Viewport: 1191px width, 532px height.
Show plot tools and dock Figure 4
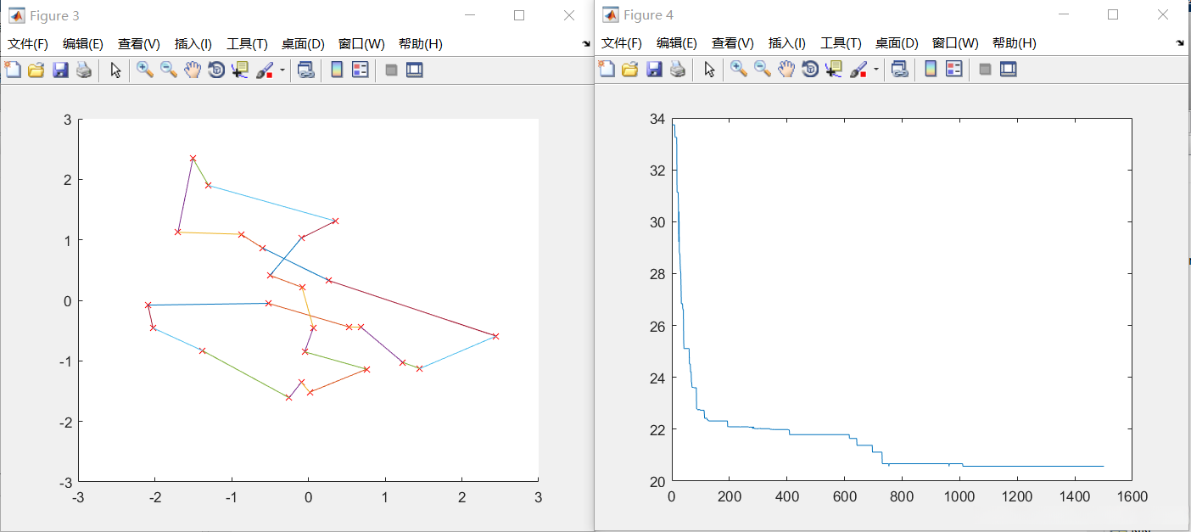click(1009, 70)
